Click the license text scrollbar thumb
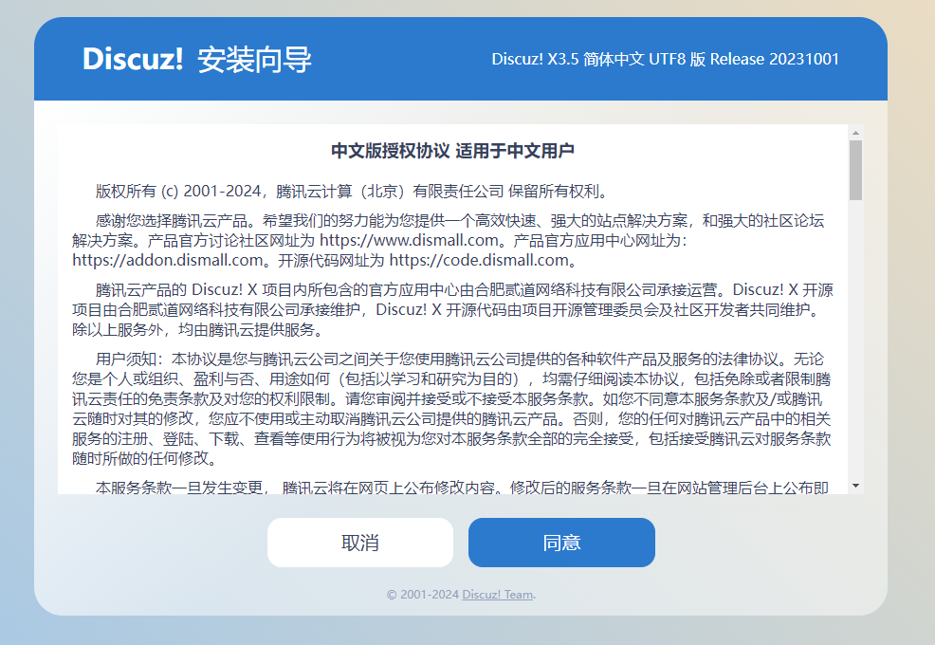 [x=855, y=171]
